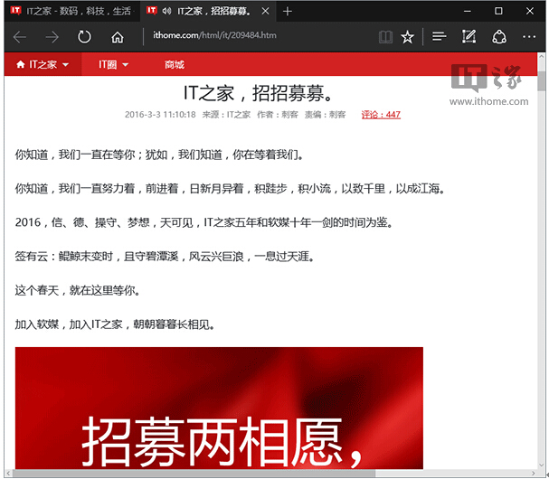Open a new tab with plus button

(x=287, y=12)
